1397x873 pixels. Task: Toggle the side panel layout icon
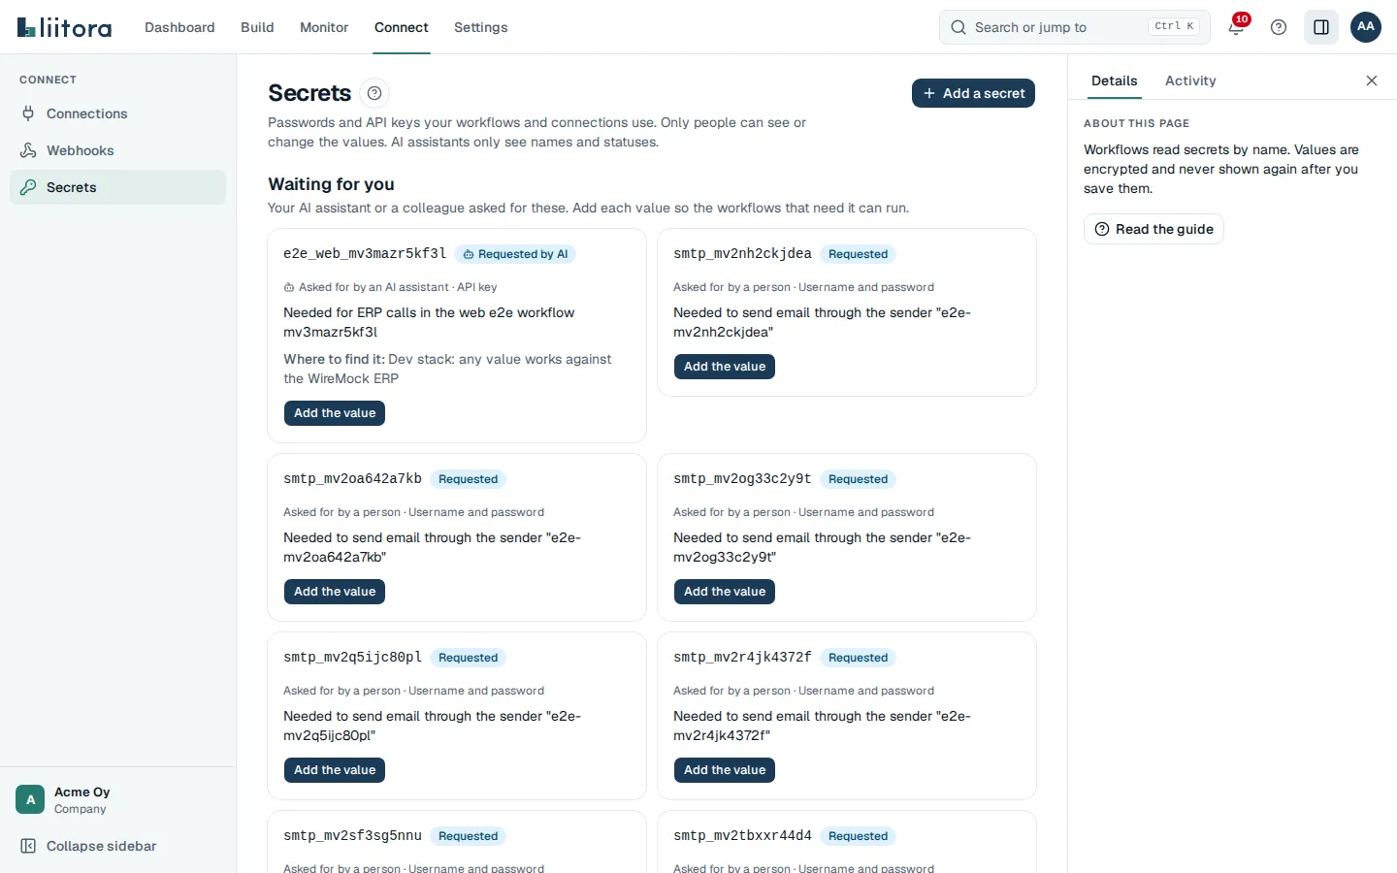pyautogui.click(x=1321, y=27)
